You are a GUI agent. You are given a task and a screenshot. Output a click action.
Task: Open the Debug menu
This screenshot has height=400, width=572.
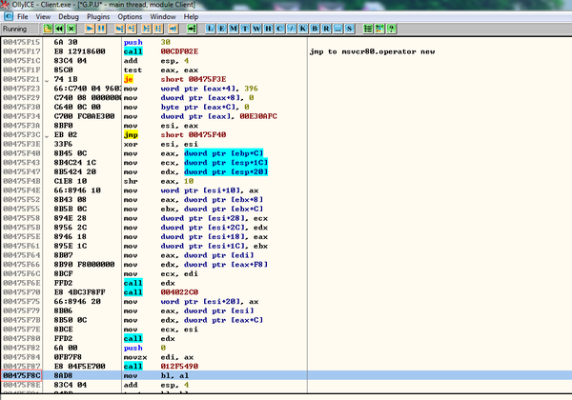pyautogui.click(x=69, y=17)
